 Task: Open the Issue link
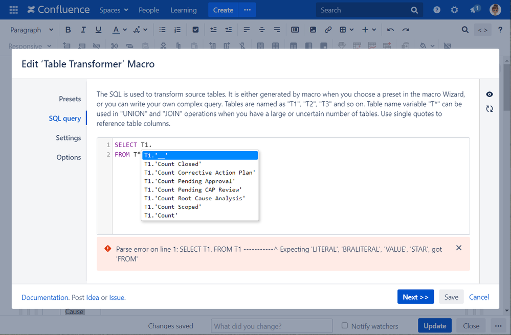(x=117, y=297)
